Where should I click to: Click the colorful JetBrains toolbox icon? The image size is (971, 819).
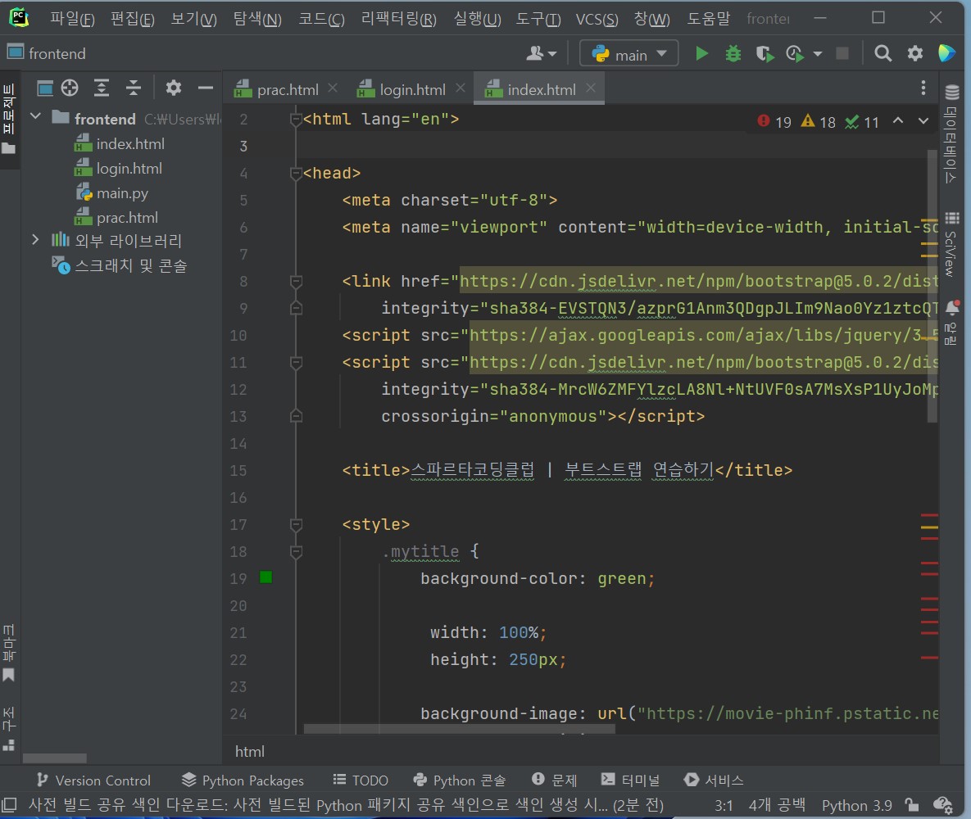point(946,53)
